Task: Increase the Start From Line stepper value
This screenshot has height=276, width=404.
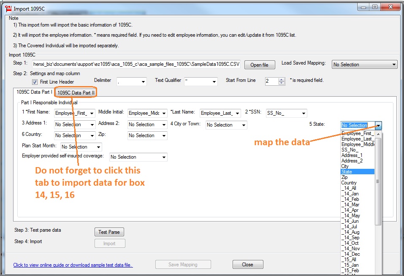Action: pyautogui.click(x=282, y=79)
